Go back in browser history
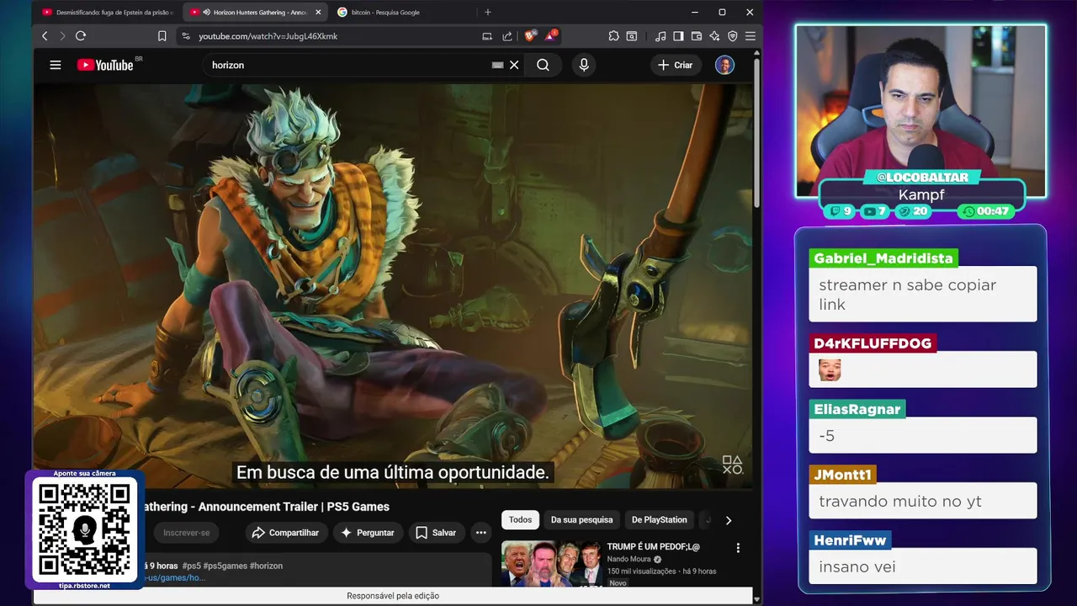Image resolution: width=1077 pixels, height=606 pixels. [45, 36]
